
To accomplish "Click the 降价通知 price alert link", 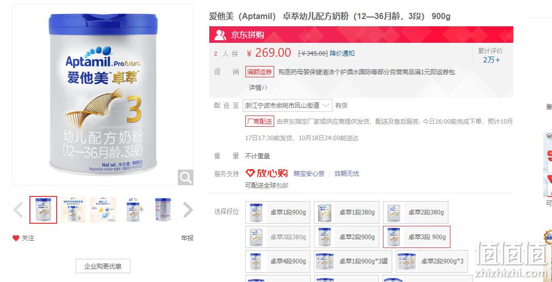I will pos(342,54).
